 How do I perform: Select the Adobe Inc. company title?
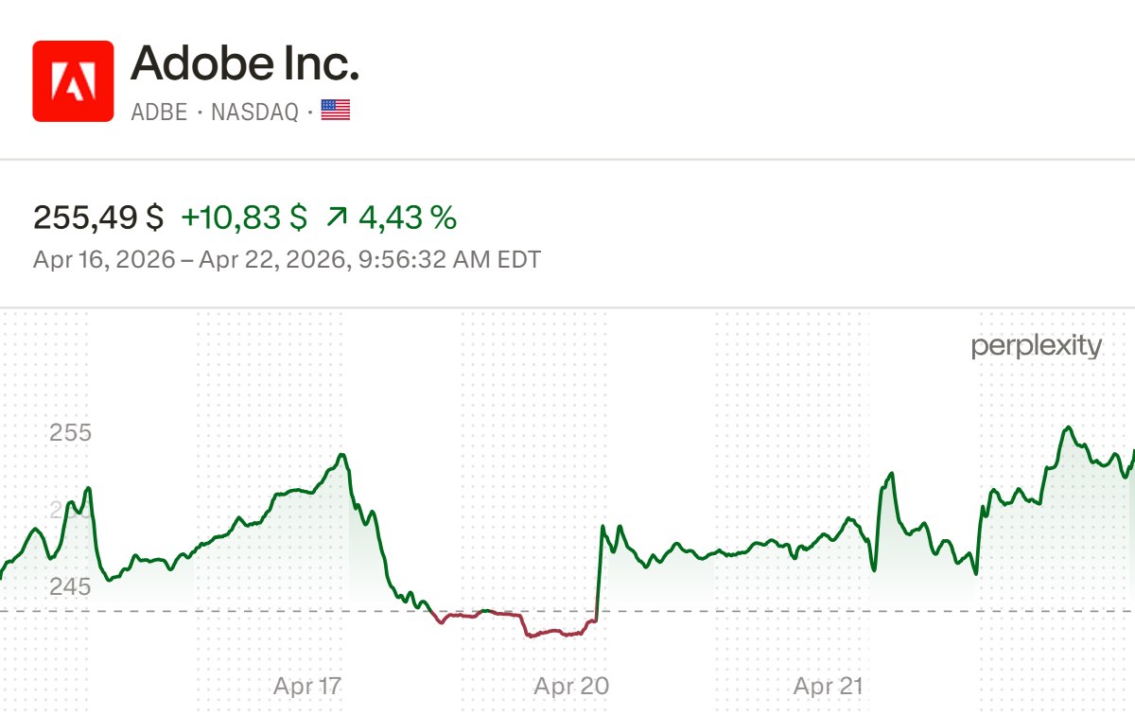pos(245,63)
